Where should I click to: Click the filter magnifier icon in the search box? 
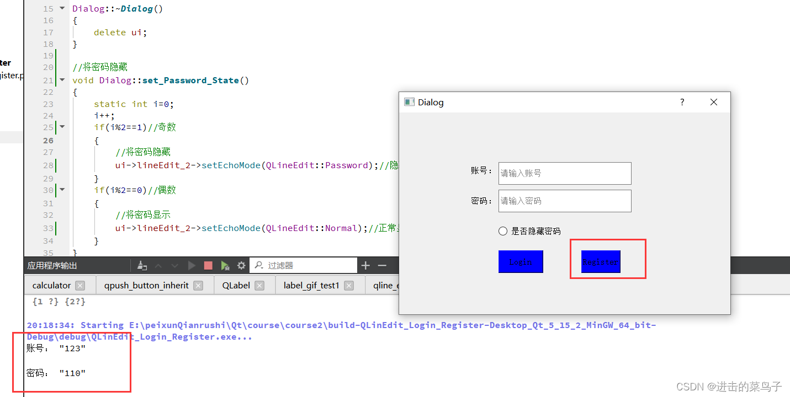pos(257,265)
